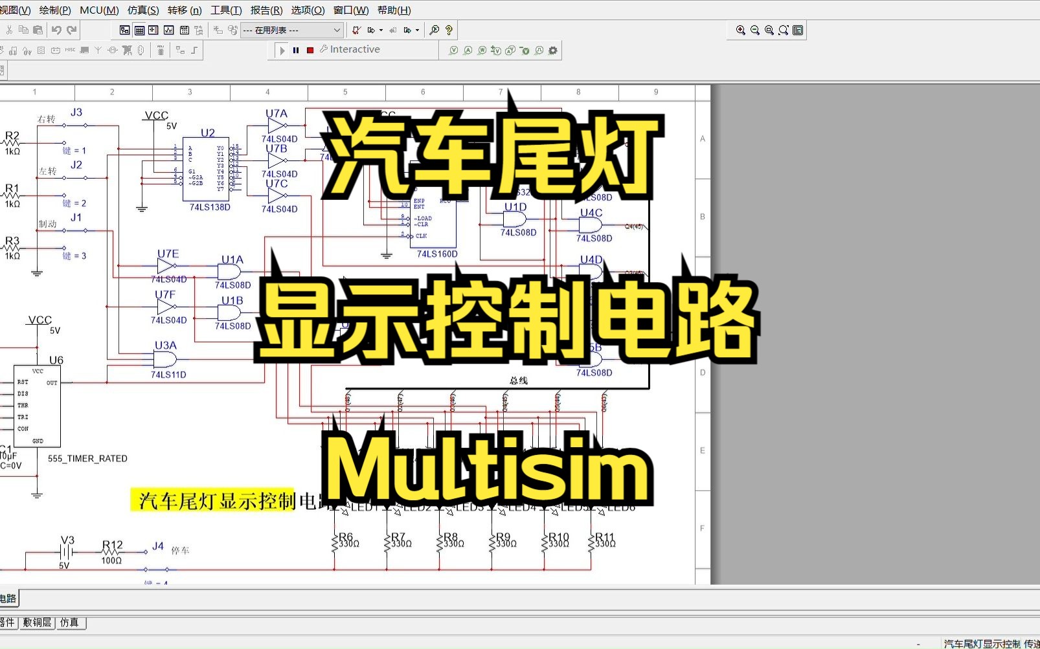Select the V3 5V battery source
The height and width of the screenshot is (649, 1040).
66,551
